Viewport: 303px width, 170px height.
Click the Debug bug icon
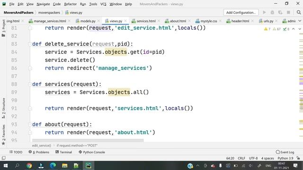pos(272,12)
